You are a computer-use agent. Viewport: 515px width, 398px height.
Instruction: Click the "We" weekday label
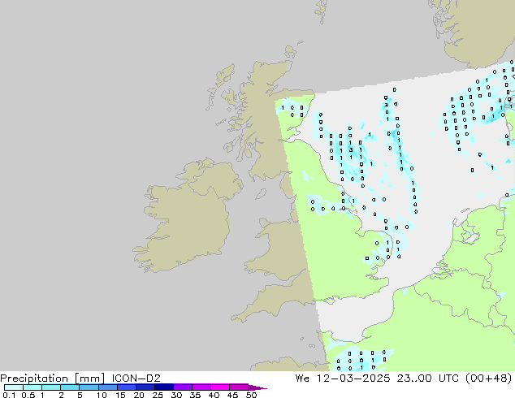tap(302, 379)
